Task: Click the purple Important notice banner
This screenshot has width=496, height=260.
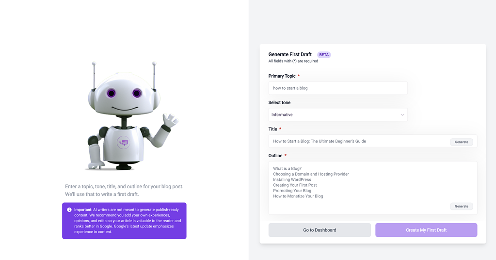Action: coord(124,221)
